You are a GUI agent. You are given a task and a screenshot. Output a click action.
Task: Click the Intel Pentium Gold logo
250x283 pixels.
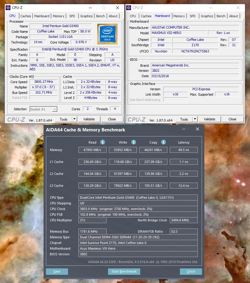coord(107,34)
